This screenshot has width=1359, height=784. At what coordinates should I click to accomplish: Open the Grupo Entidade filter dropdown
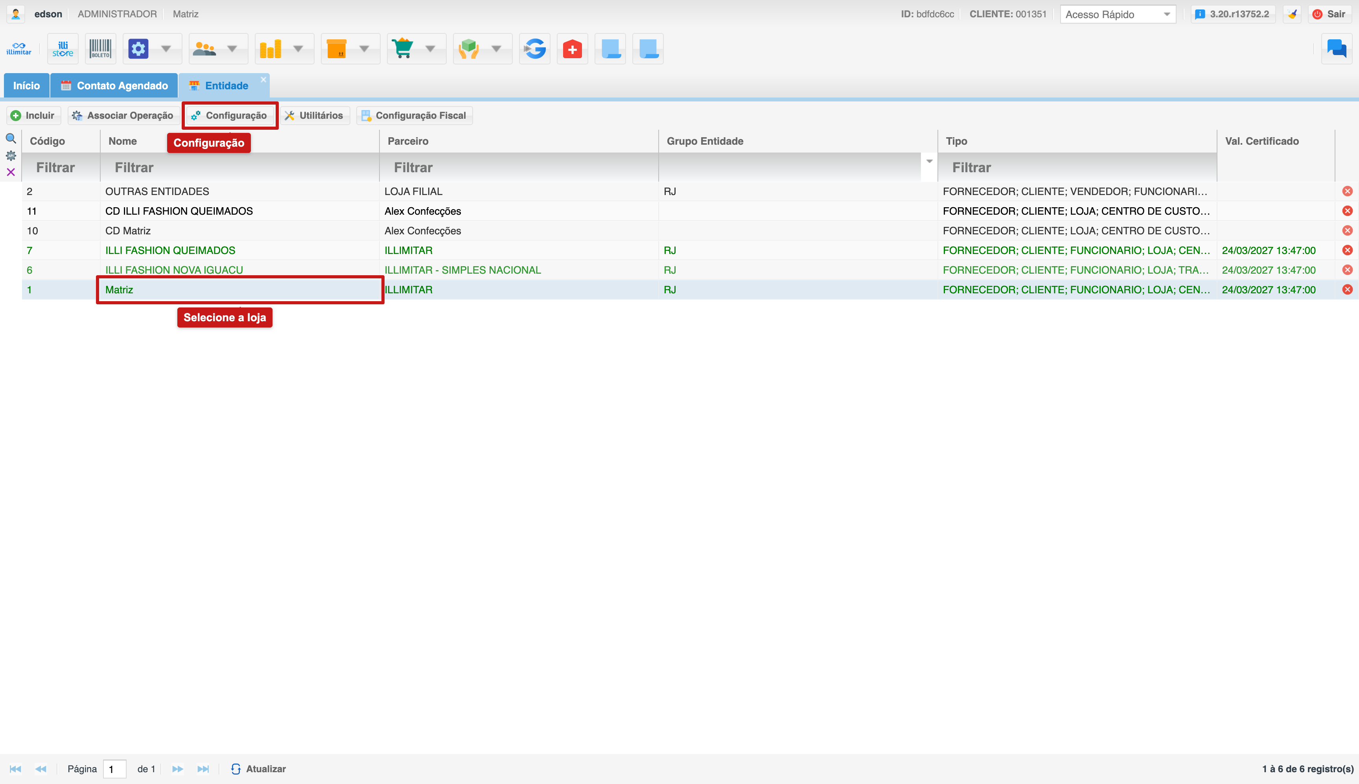(929, 162)
